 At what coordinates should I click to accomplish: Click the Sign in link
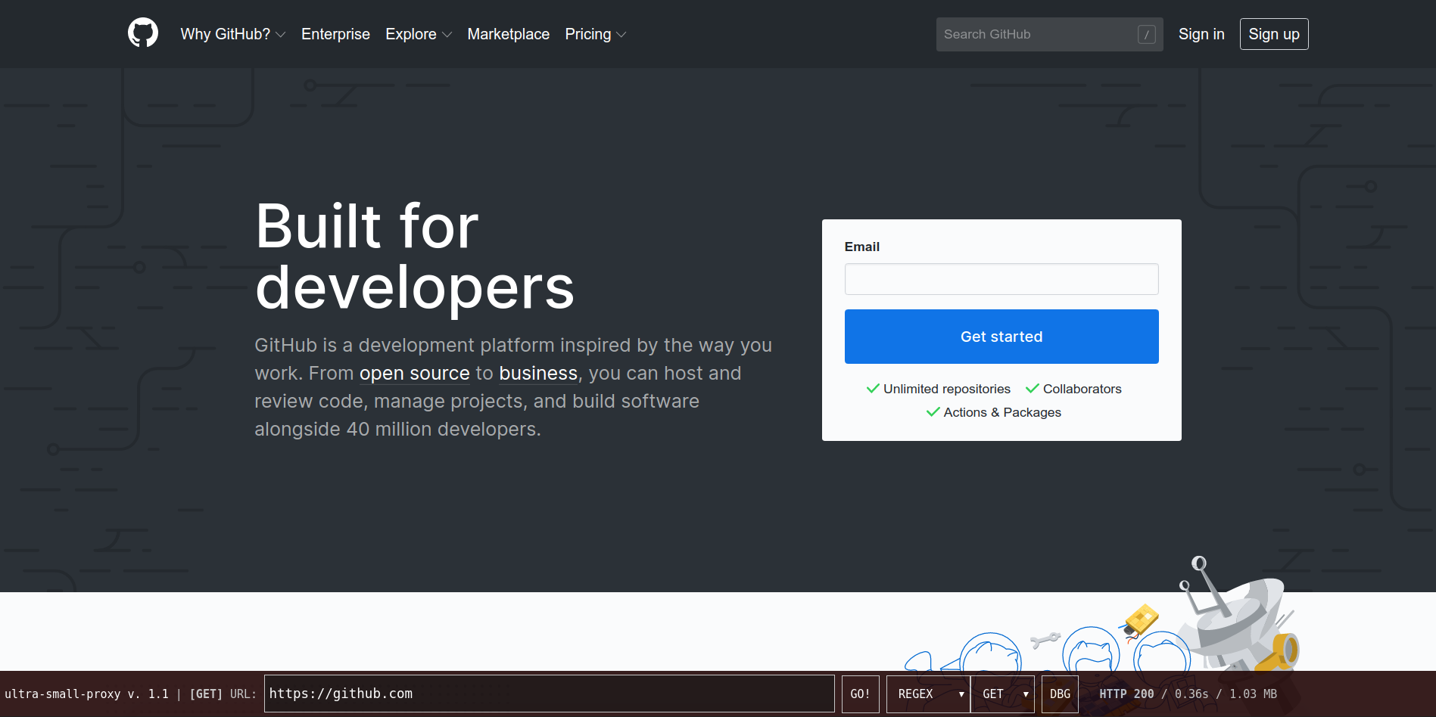coord(1201,34)
